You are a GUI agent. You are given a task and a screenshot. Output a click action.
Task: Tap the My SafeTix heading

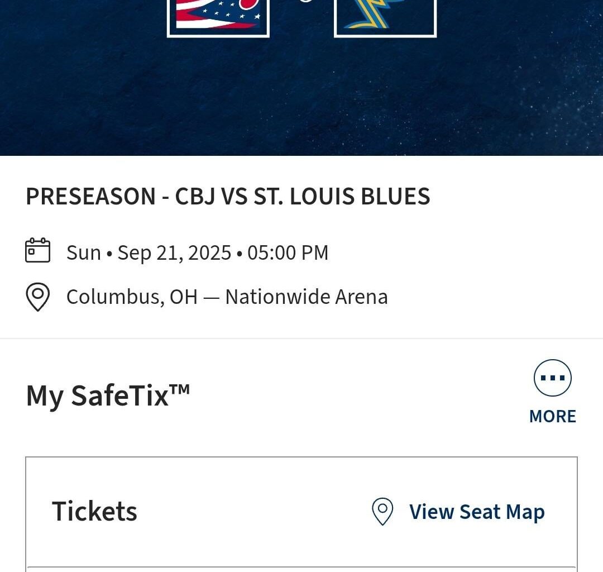coord(98,396)
